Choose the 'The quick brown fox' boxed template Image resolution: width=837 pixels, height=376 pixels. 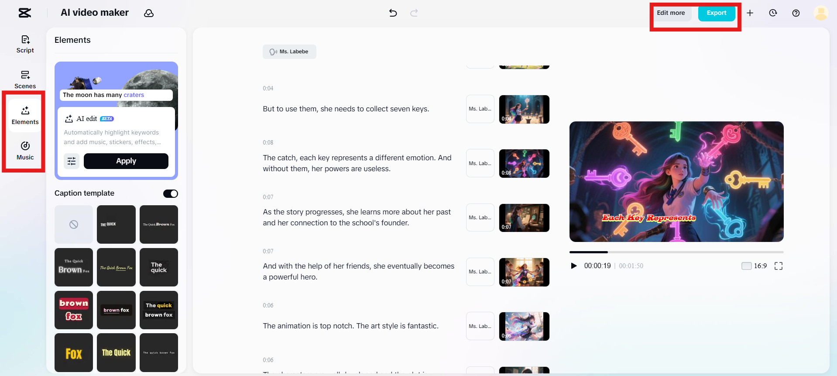(x=159, y=310)
